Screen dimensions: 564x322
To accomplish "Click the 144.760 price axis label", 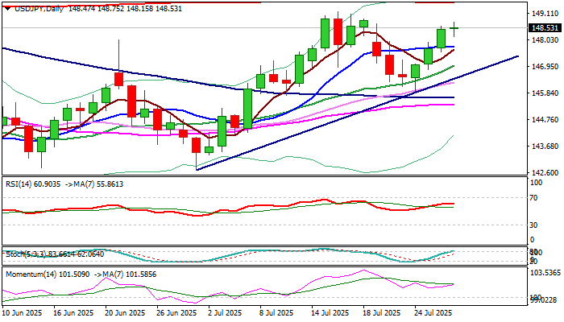I will tap(542, 120).
